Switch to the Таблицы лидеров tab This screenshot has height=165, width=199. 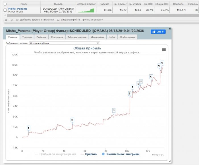click(77, 37)
